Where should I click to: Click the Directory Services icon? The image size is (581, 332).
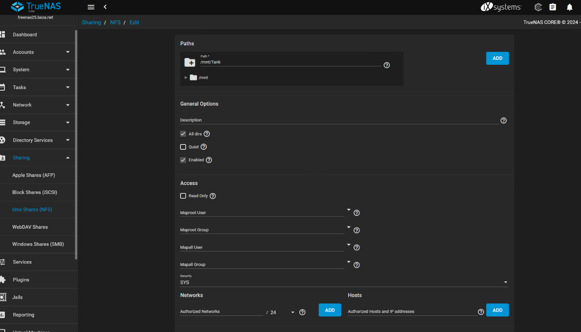pyautogui.click(x=2, y=140)
